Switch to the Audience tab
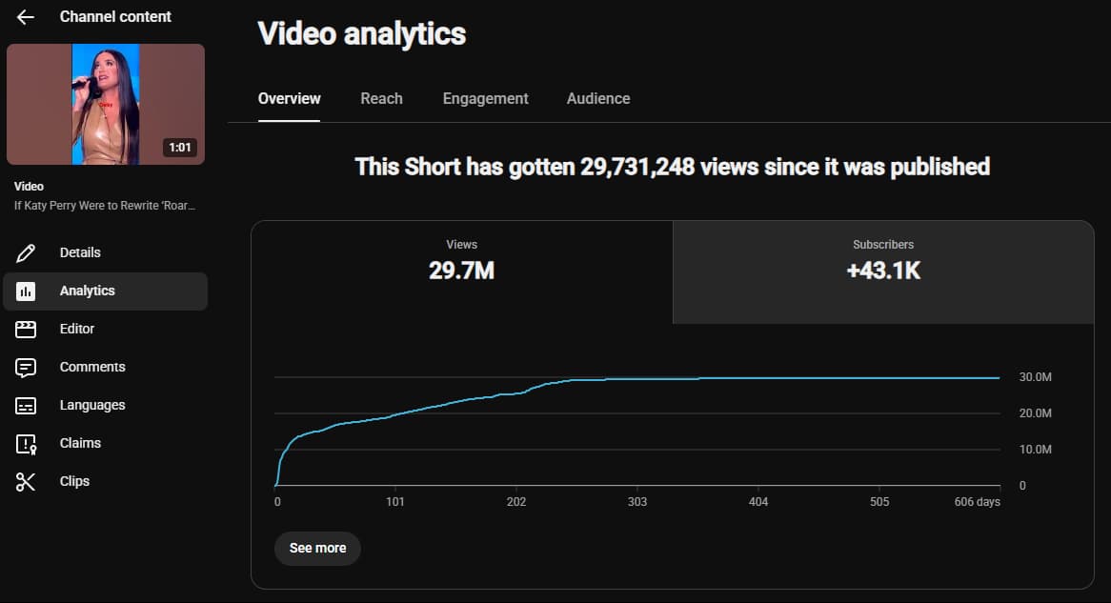This screenshot has height=603, width=1111. [598, 99]
